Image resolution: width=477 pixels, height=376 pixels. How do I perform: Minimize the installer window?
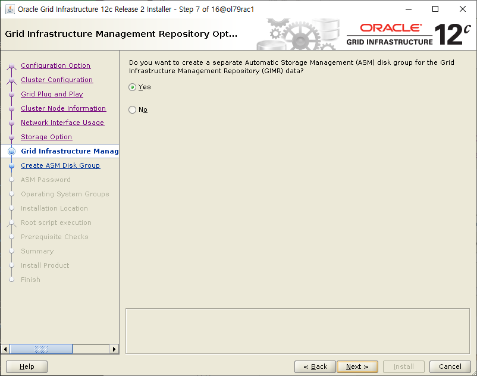point(409,9)
